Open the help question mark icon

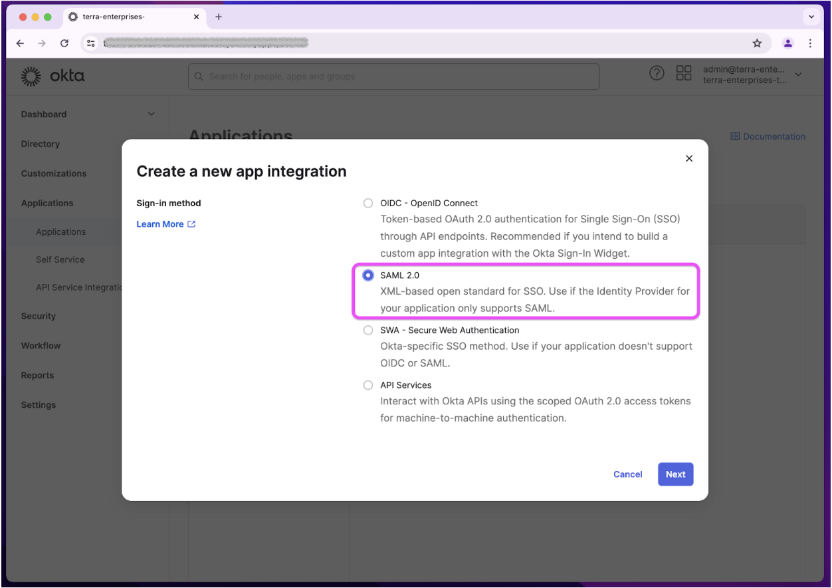(x=657, y=74)
